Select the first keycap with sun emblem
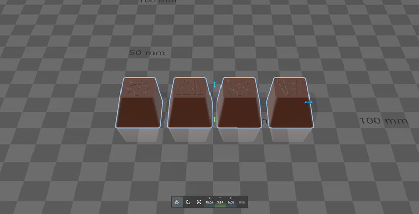Image resolution: width=419 pixels, height=214 pixels. coord(139,103)
